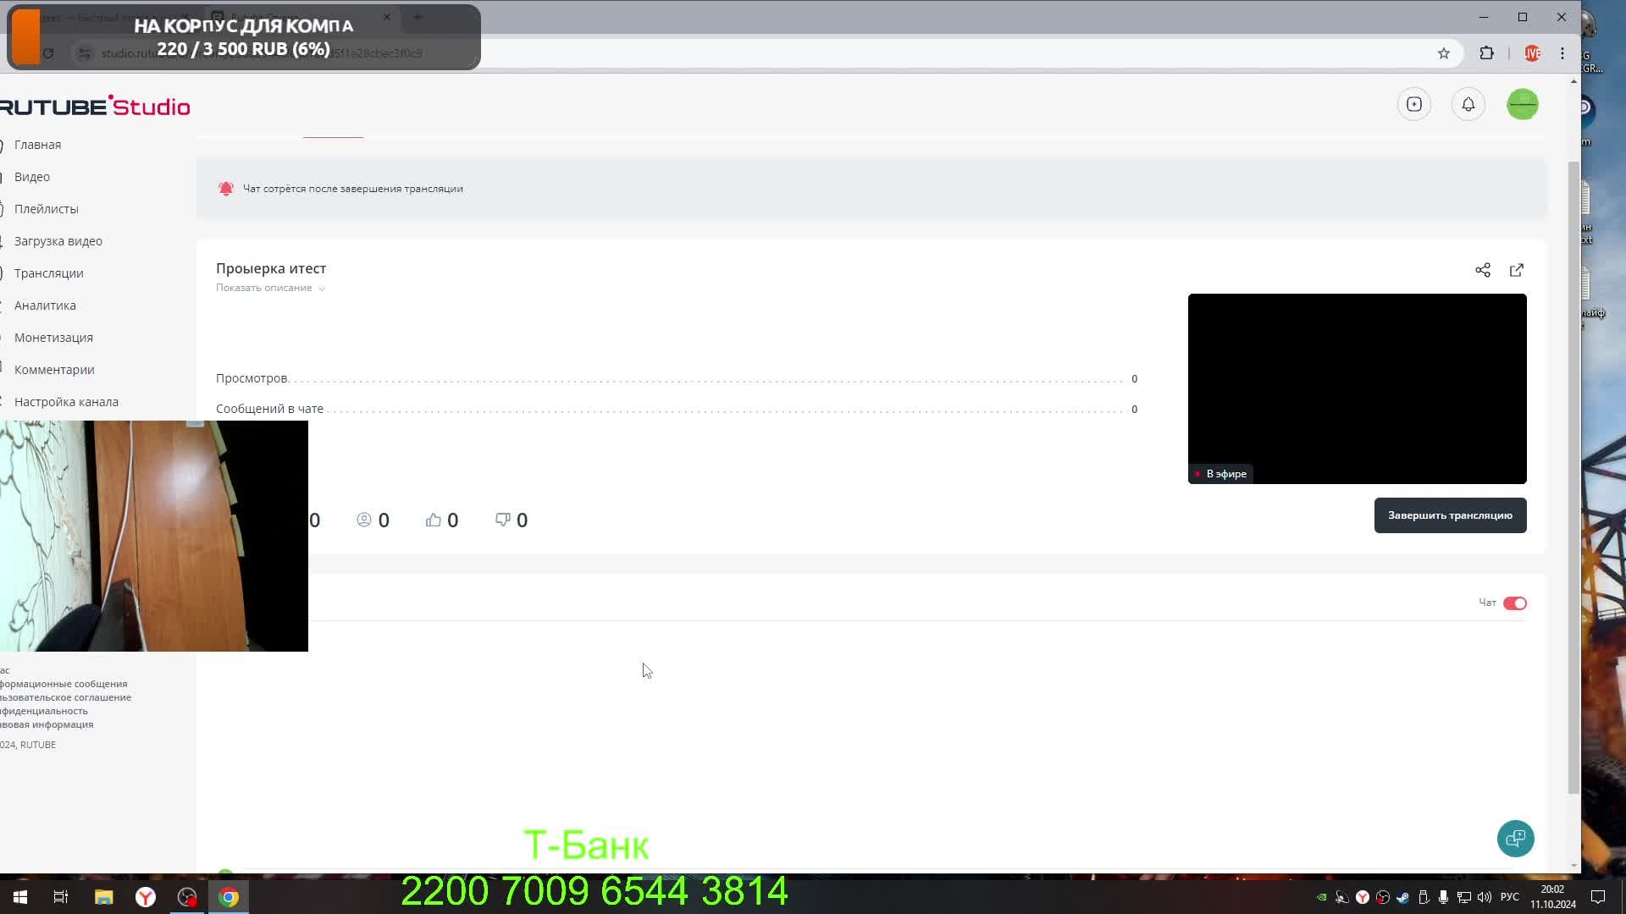Click the live stream preview player
Screen dimensions: 1626x914
(1357, 388)
